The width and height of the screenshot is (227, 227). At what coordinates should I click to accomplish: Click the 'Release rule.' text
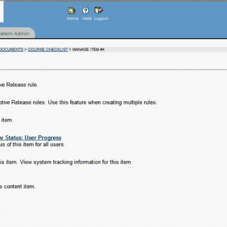tap(22, 85)
